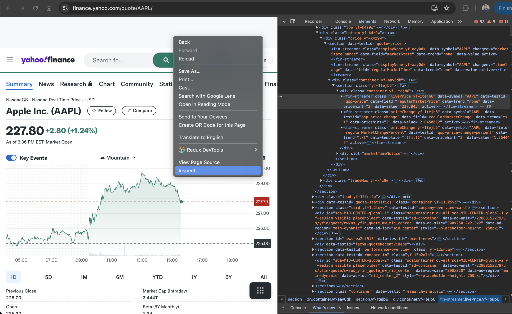Switch to the Network tab
The image size is (512, 314).
(392, 21)
